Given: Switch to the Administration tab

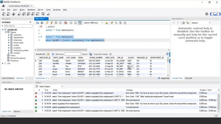Looking at the screenshot, I should click(8, 78).
